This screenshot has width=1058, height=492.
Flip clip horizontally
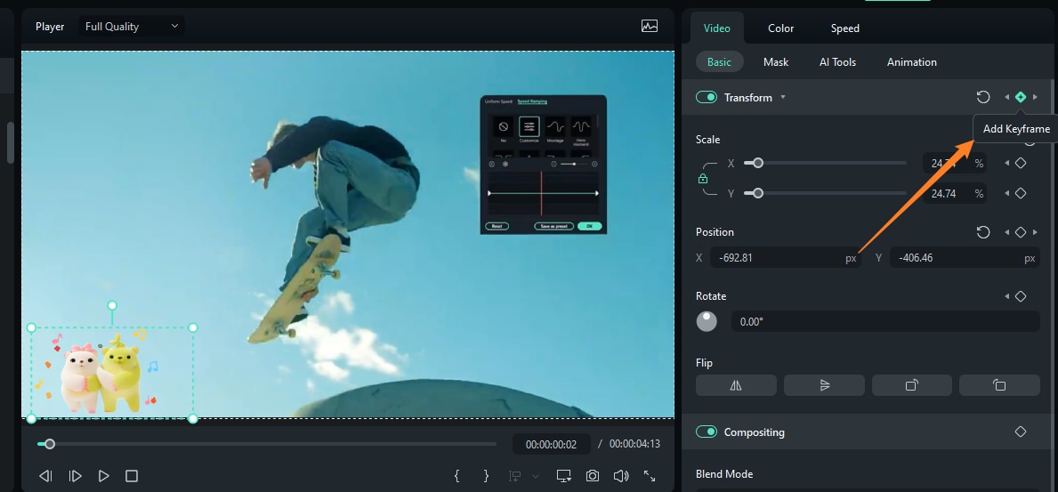coord(736,385)
